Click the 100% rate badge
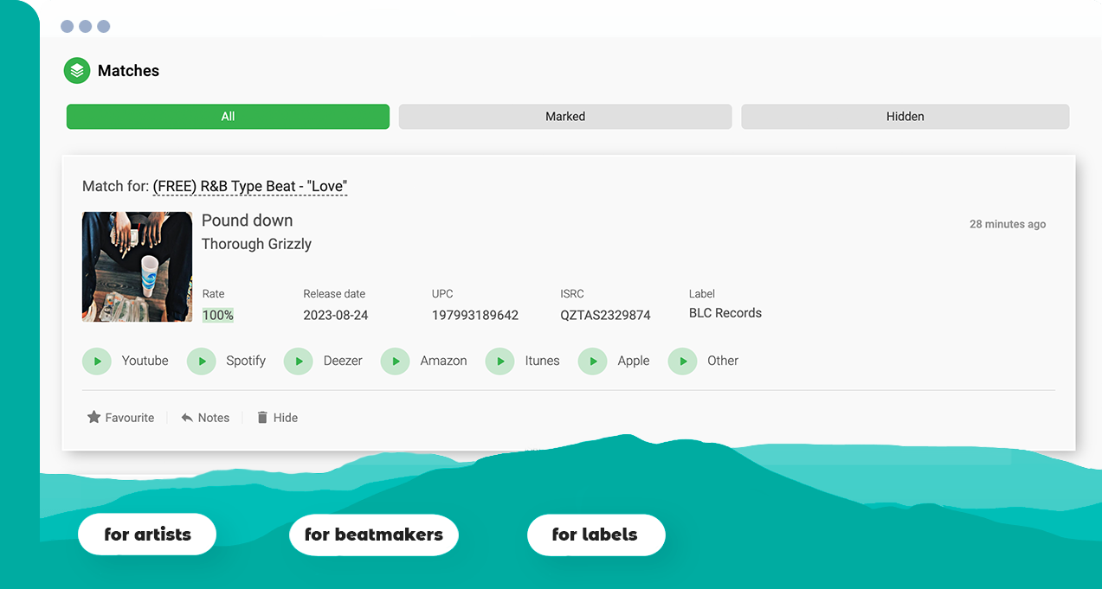 click(x=218, y=316)
